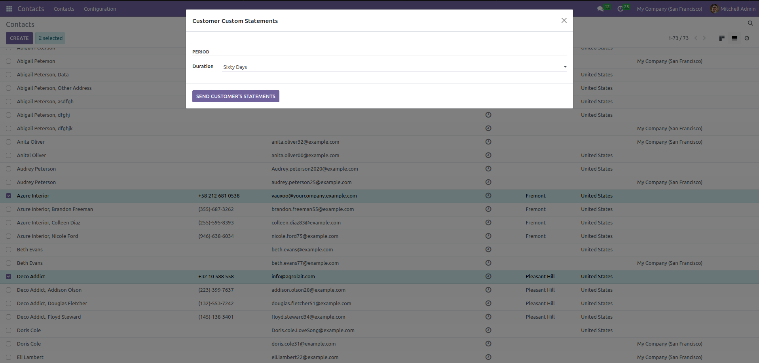The width and height of the screenshot is (759, 363).
Task: Click activity clock for Douglas Fletcher row
Action: point(488,303)
